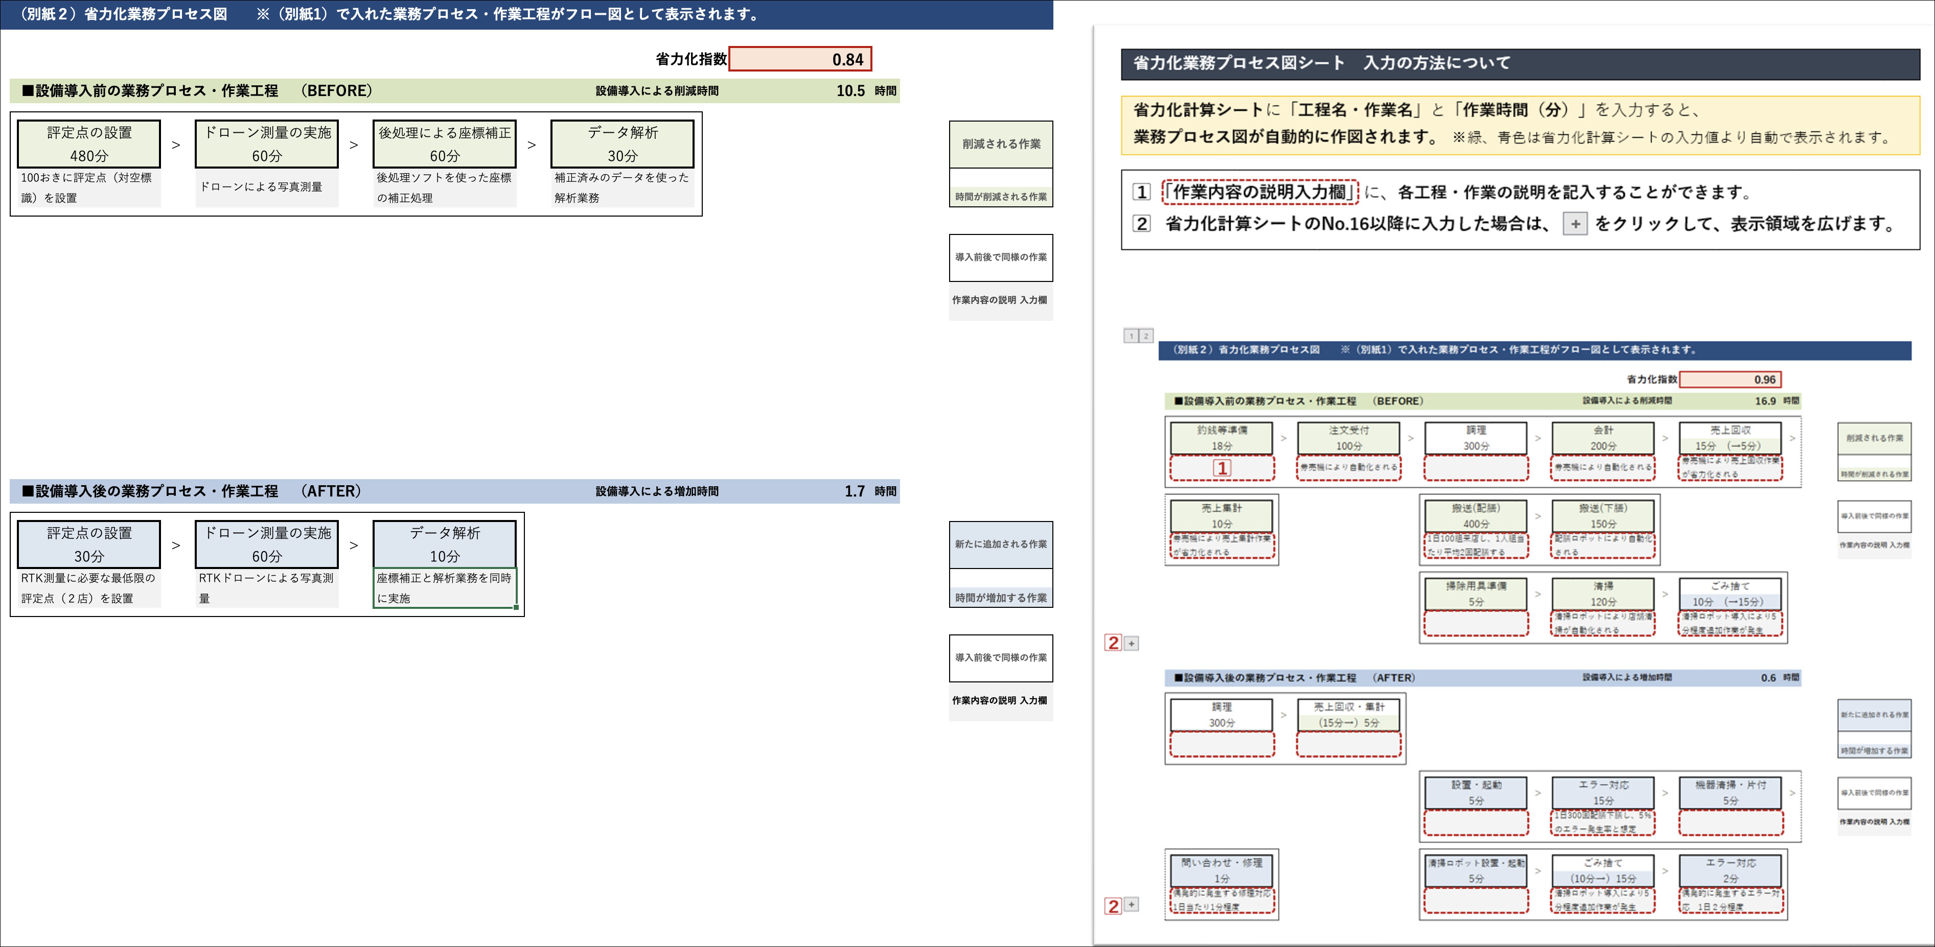
Task: Click the sample AFTER box 問い合わせ・修理 1分
Action: click(1222, 871)
